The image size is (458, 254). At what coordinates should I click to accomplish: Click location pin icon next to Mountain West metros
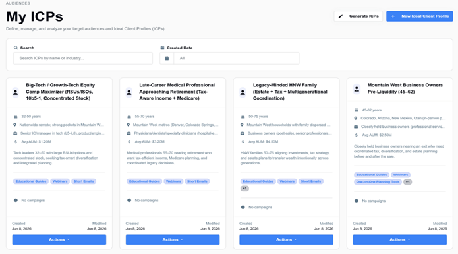[x=129, y=125]
